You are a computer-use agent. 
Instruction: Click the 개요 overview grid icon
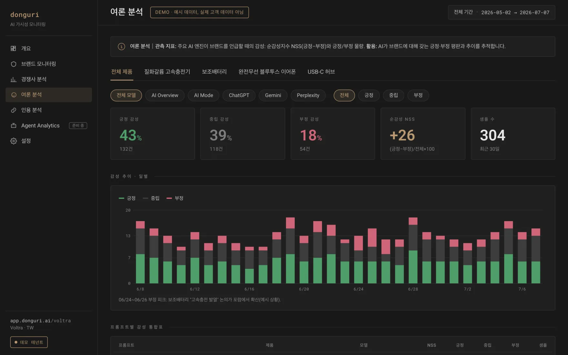tap(13, 48)
